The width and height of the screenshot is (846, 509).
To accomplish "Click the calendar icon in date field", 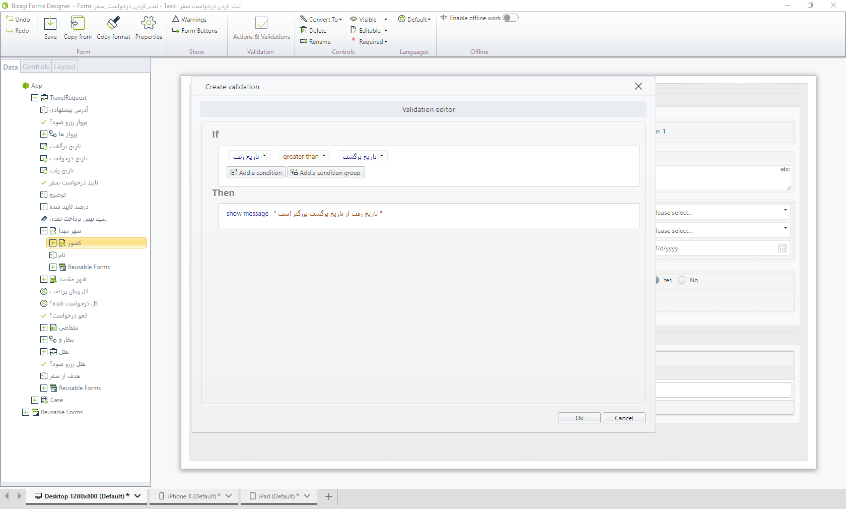I will [783, 248].
